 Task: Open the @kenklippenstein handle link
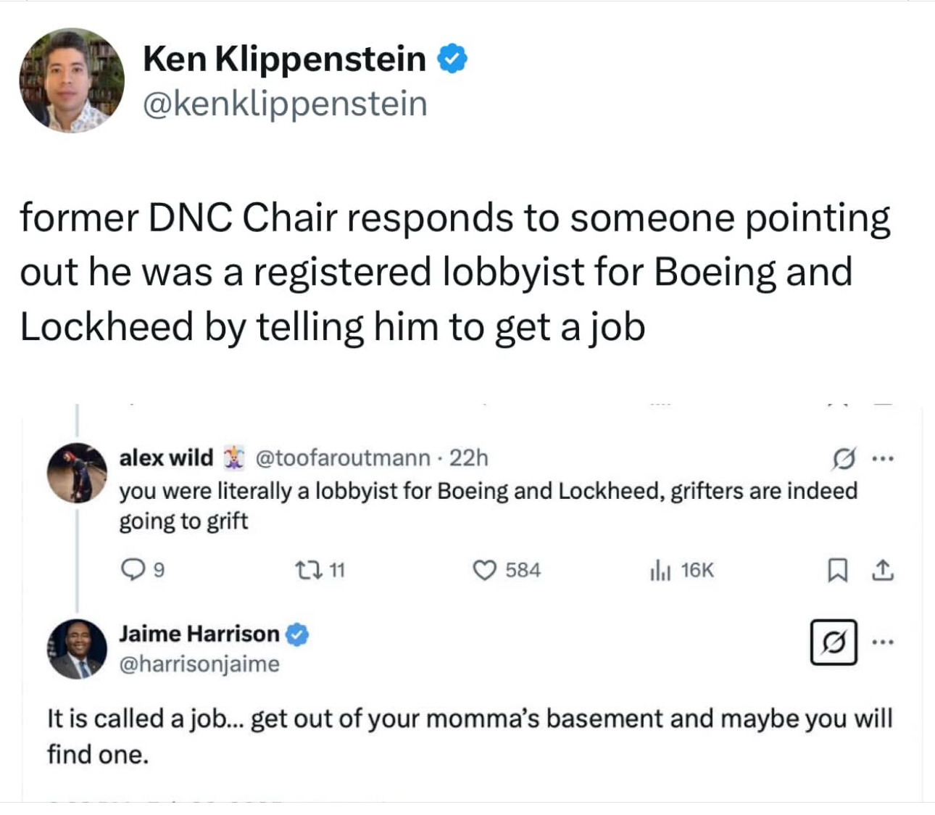tap(285, 104)
